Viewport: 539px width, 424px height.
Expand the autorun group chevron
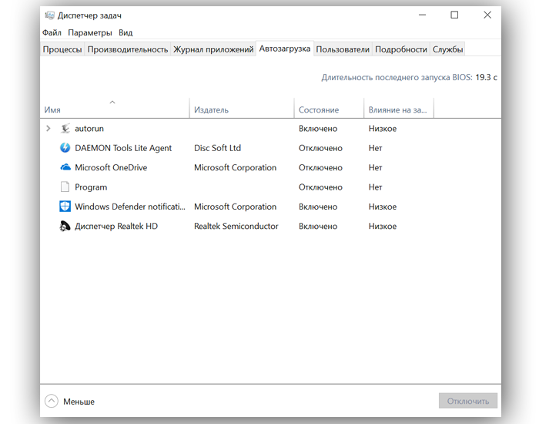[x=49, y=129]
